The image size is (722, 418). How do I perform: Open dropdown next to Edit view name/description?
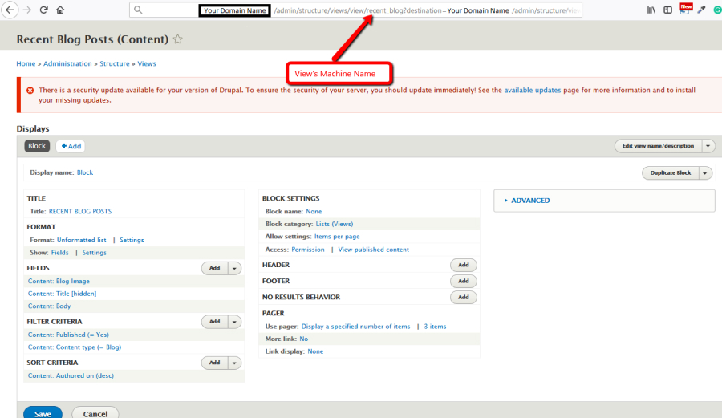click(x=708, y=146)
